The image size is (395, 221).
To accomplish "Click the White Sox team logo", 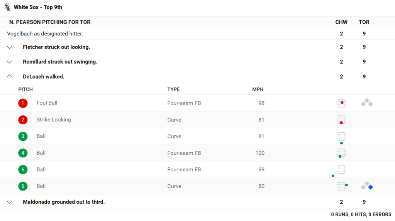I will click(x=7, y=7).
